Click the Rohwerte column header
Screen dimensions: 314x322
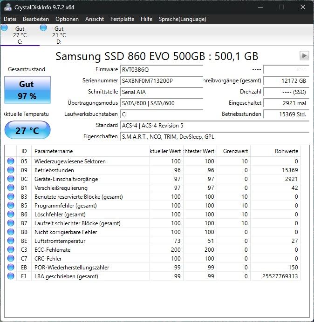[x=275, y=151]
